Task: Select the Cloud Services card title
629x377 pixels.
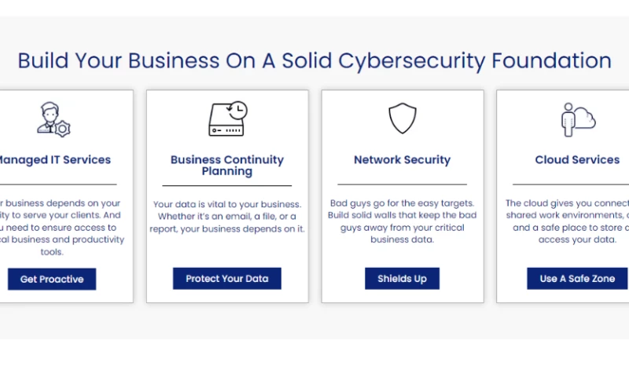Action: (577, 159)
